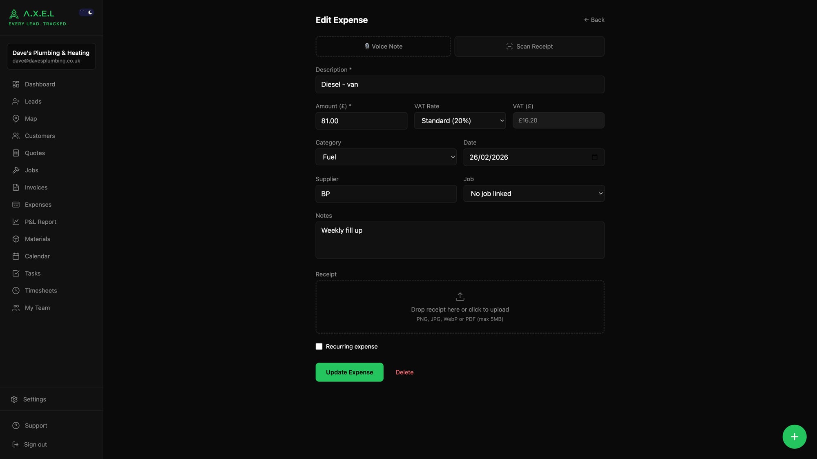Switch to the Expenses section
Viewport: 817px width, 459px height.
(x=38, y=205)
